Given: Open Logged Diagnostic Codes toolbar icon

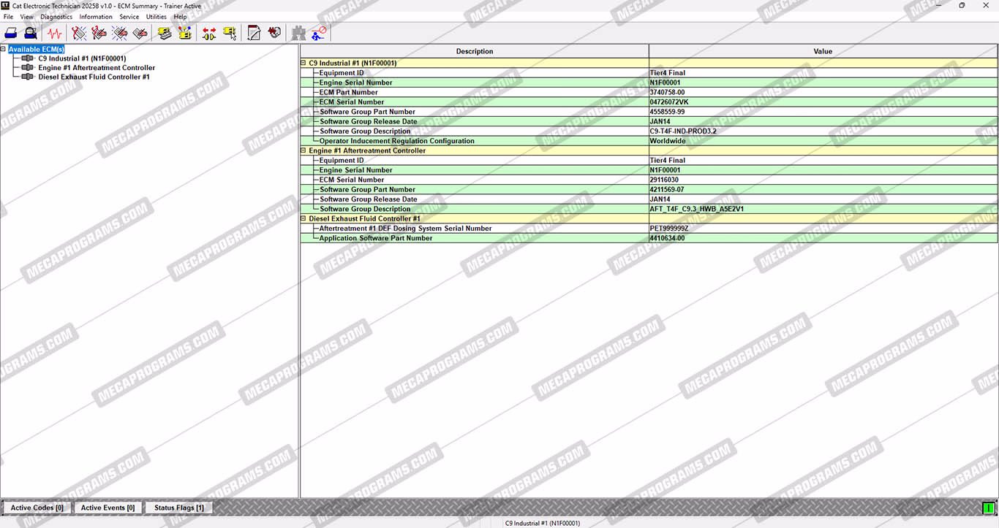Looking at the screenshot, I should pyautogui.click(x=99, y=33).
